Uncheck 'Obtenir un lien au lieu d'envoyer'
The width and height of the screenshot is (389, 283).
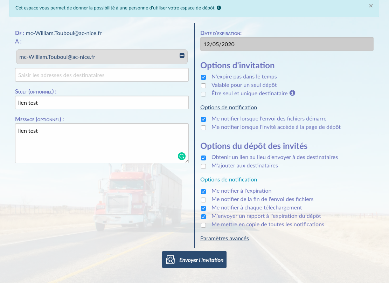coord(203,158)
